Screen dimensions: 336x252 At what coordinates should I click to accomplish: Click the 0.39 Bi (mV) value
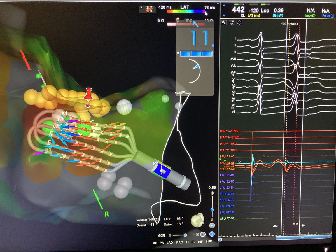click(x=279, y=10)
